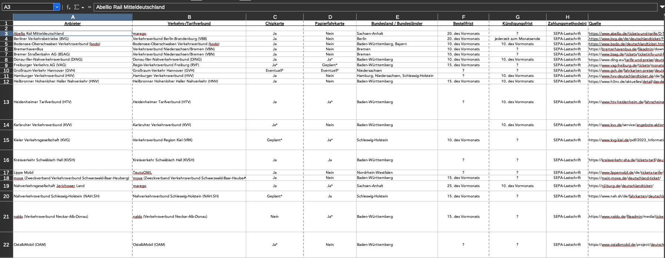This screenshot has height=258, width=665.
Task: Open the bodo.de source link
Action: click(x=626, y=44)
